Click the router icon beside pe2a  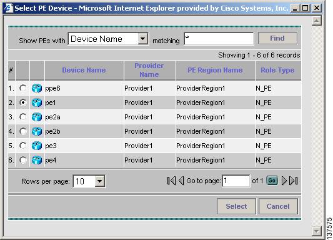[x=37, y=117]
